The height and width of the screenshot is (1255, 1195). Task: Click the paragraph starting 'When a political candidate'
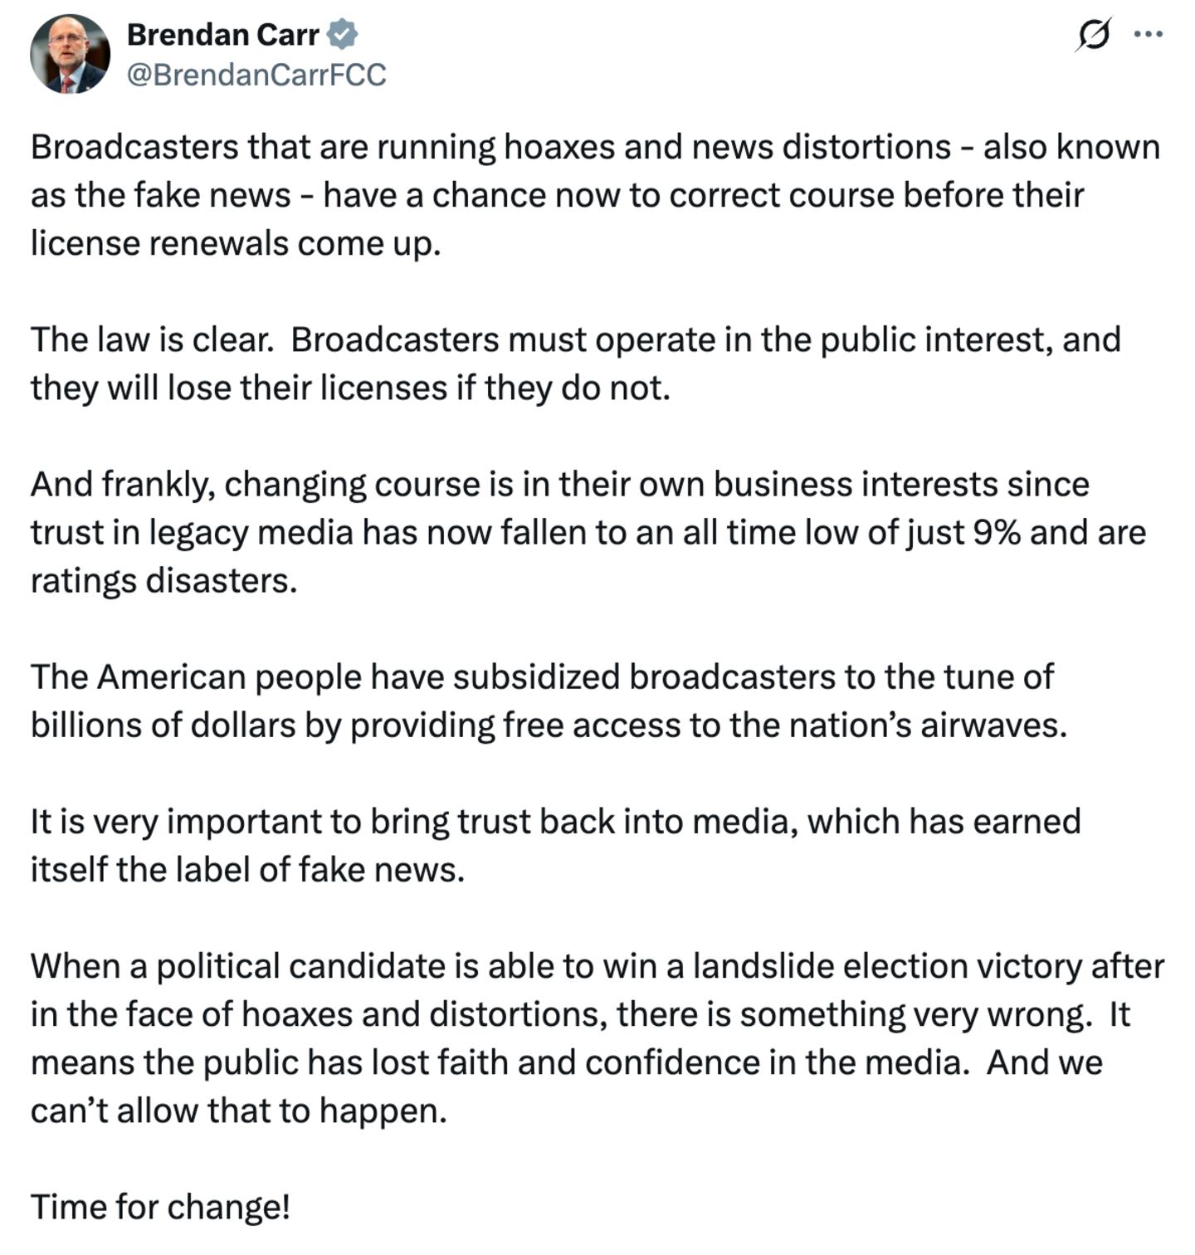[581, 1038]
